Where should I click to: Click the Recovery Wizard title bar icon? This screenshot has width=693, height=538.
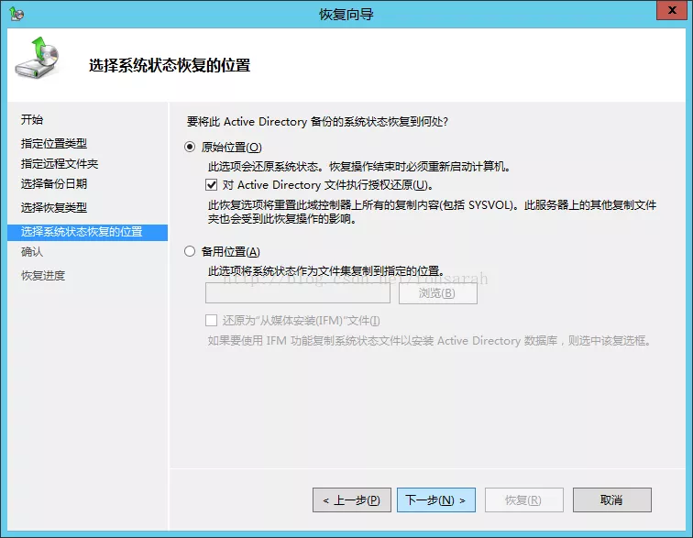click(17, 14)
